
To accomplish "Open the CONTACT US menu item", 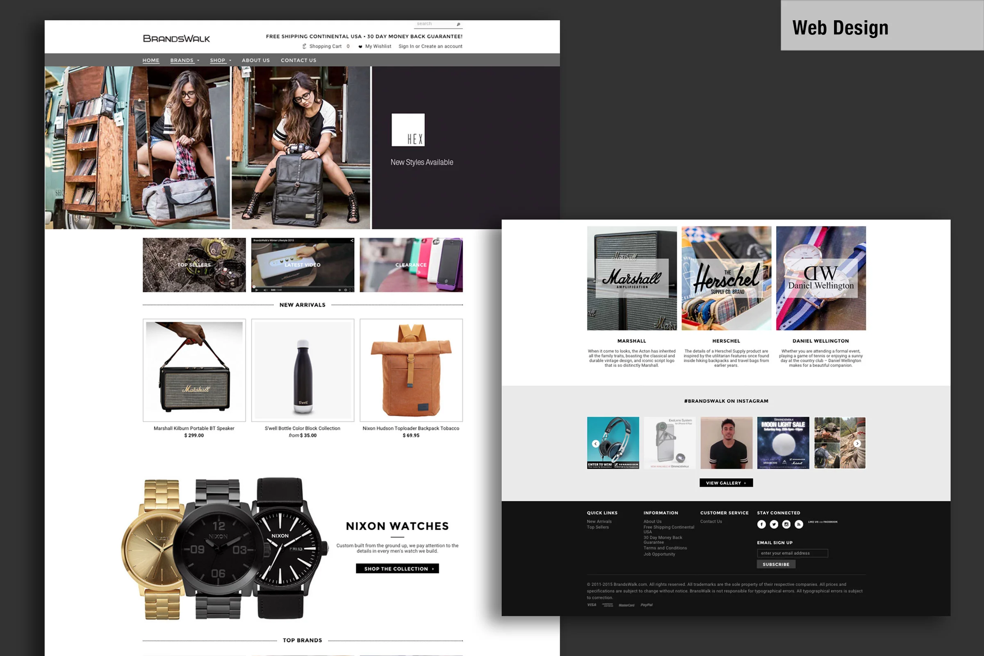I will [298, 60].
